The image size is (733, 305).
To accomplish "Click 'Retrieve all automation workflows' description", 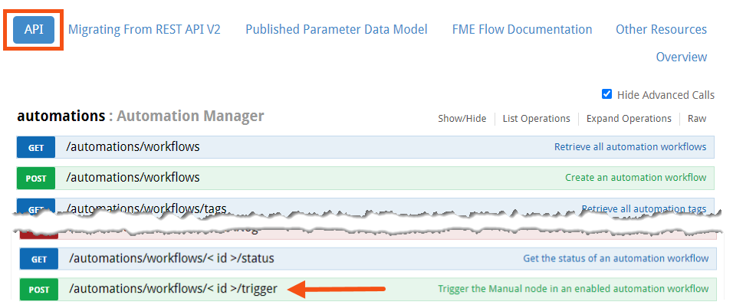I will tap(630, 147).
